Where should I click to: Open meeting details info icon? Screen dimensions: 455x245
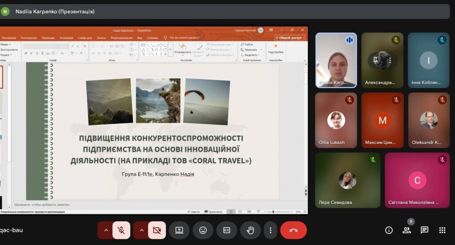click(389, 230)
